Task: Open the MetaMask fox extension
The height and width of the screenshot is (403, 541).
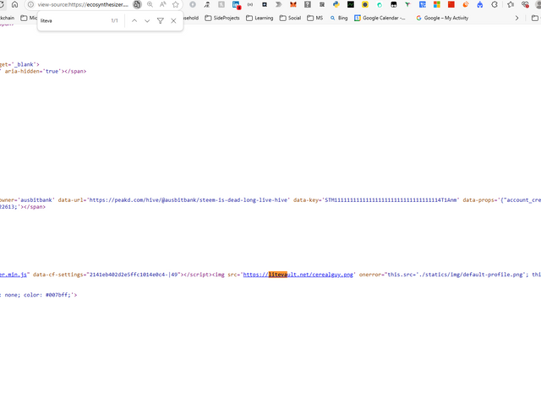Action: pyautogui.click(x=293, y=4)
